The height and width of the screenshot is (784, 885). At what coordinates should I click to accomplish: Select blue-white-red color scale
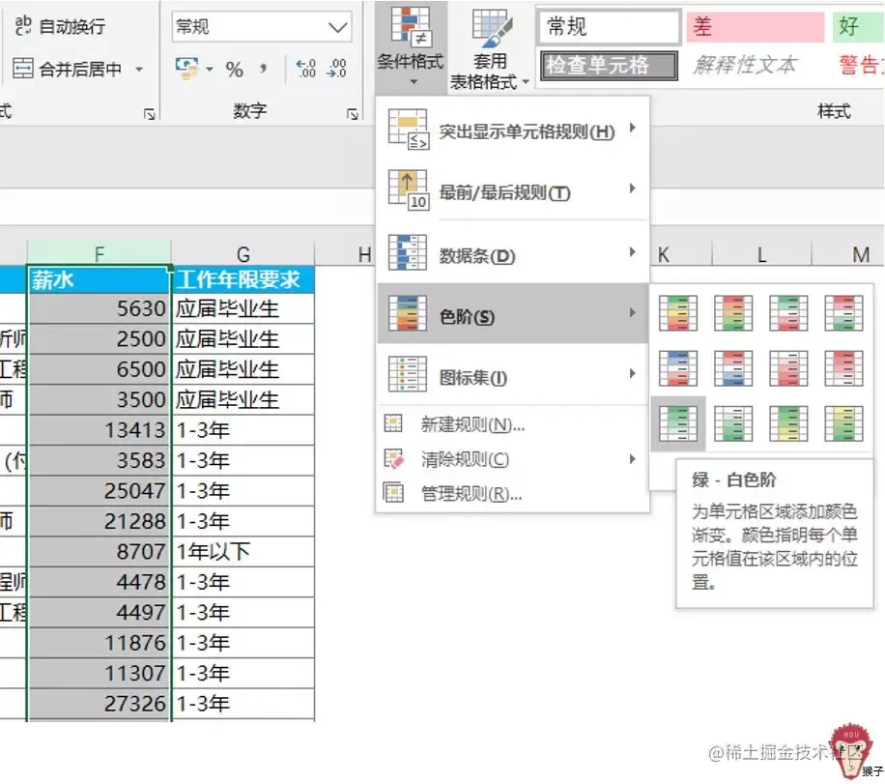click(x=678, y=367)
